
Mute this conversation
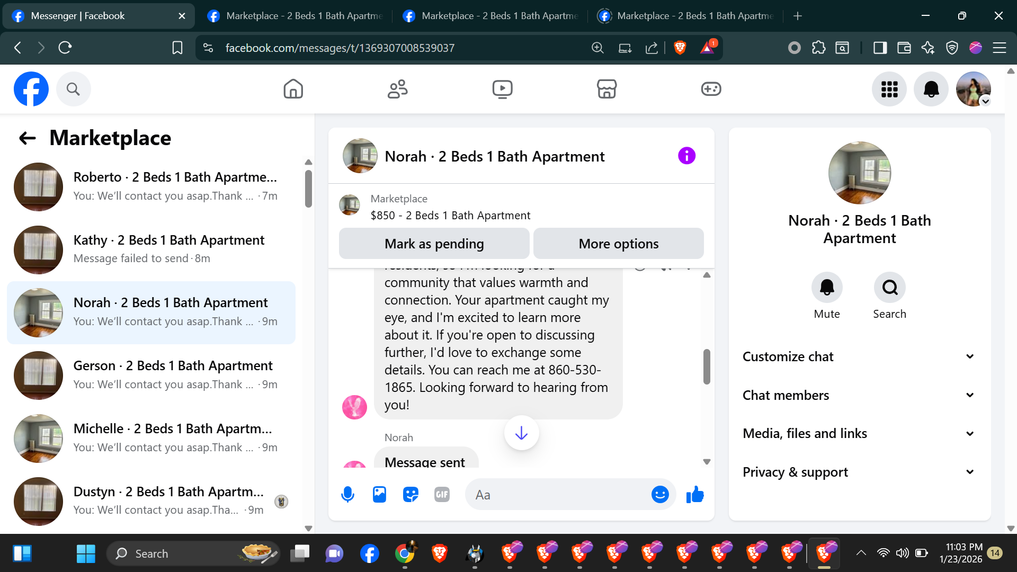[x=827, y=288]
